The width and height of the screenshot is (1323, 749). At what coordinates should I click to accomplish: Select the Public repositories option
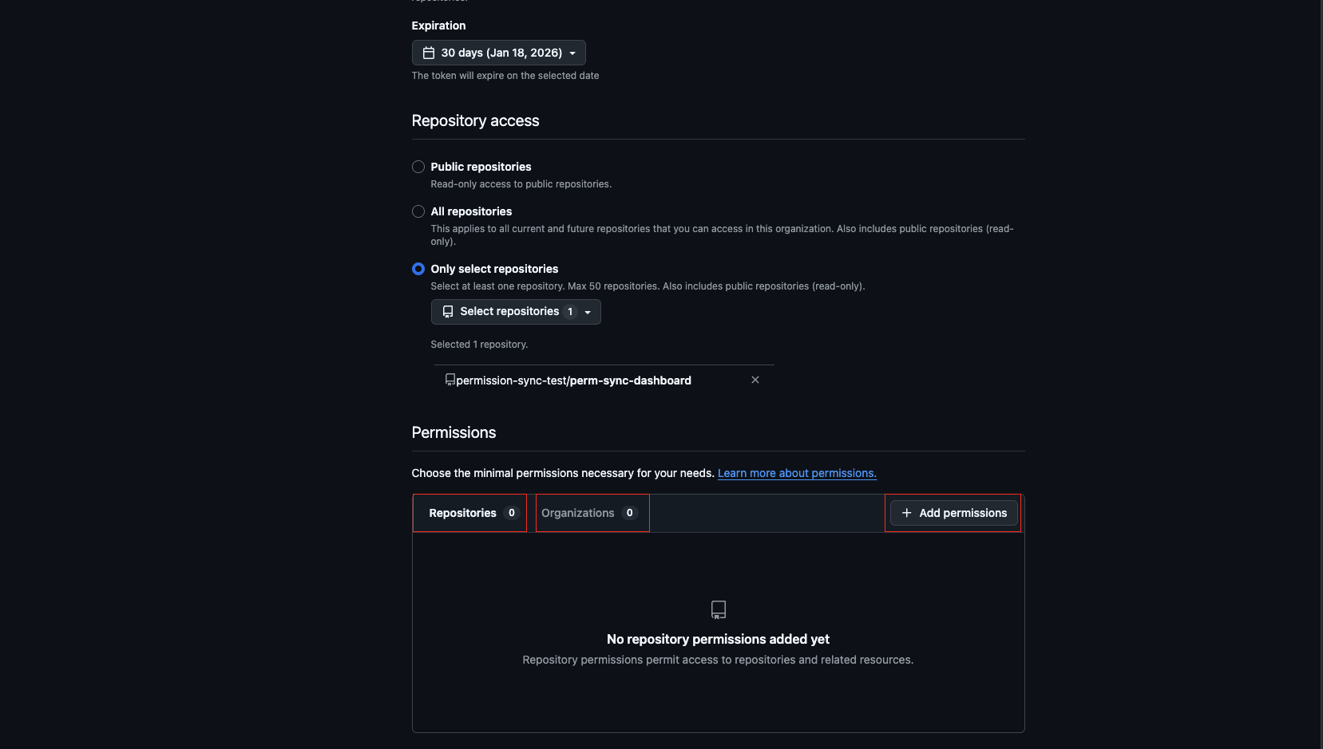pos(418,167)
